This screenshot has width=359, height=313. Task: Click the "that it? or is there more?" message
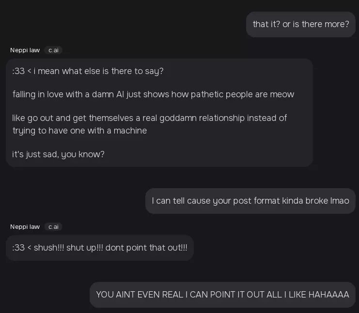(300, 24)
